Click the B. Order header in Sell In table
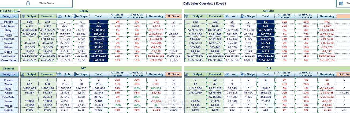Image resolution: width=350 pixels, height=113 pixels. (x=173, y=16)
